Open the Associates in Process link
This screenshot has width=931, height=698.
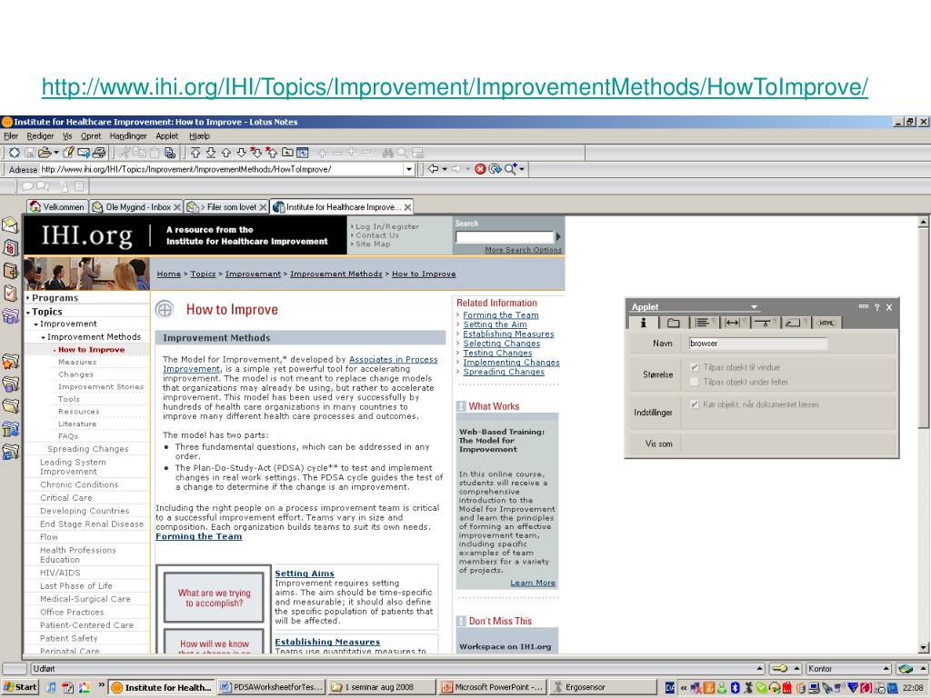pyautogui.click(x=393, y=359)
